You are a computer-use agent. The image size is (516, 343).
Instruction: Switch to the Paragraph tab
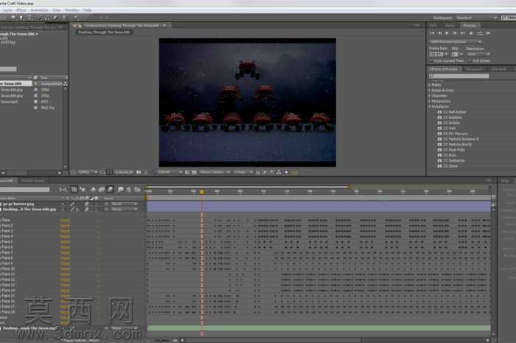(x=474, y=69)
